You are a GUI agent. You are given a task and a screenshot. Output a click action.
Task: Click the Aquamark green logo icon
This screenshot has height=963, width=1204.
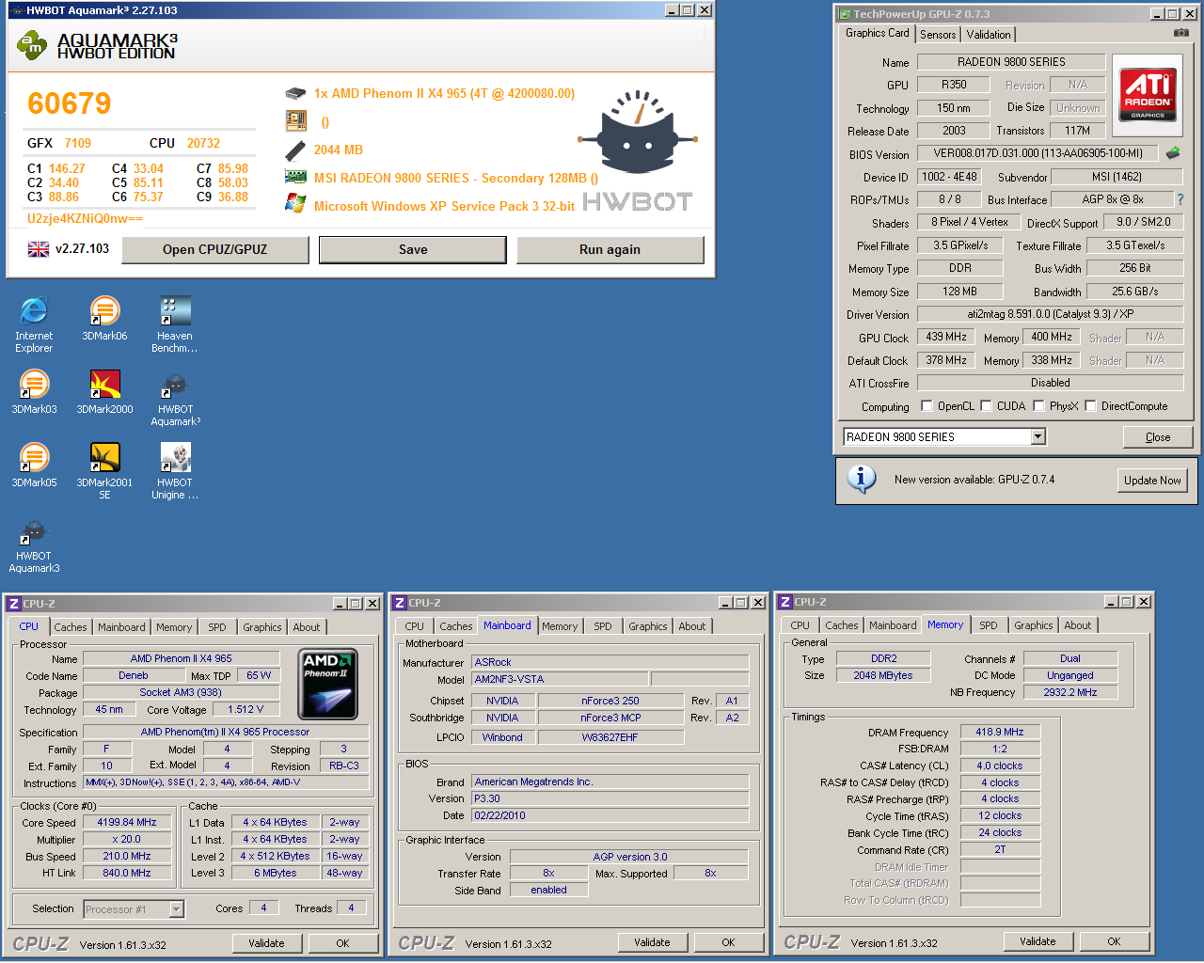tap(33, 45)
